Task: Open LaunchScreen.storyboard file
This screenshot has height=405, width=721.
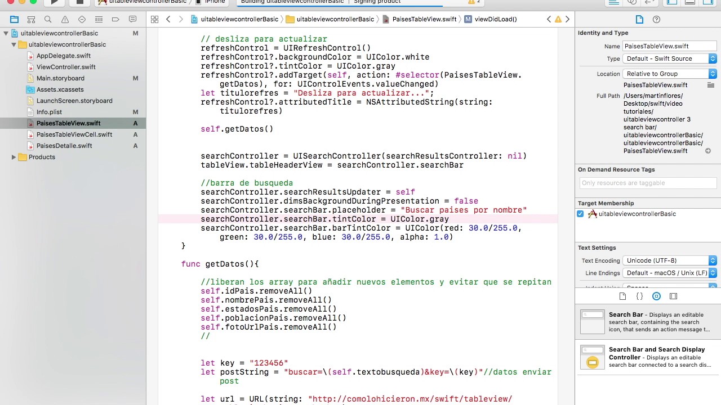Action: point(73,101)
